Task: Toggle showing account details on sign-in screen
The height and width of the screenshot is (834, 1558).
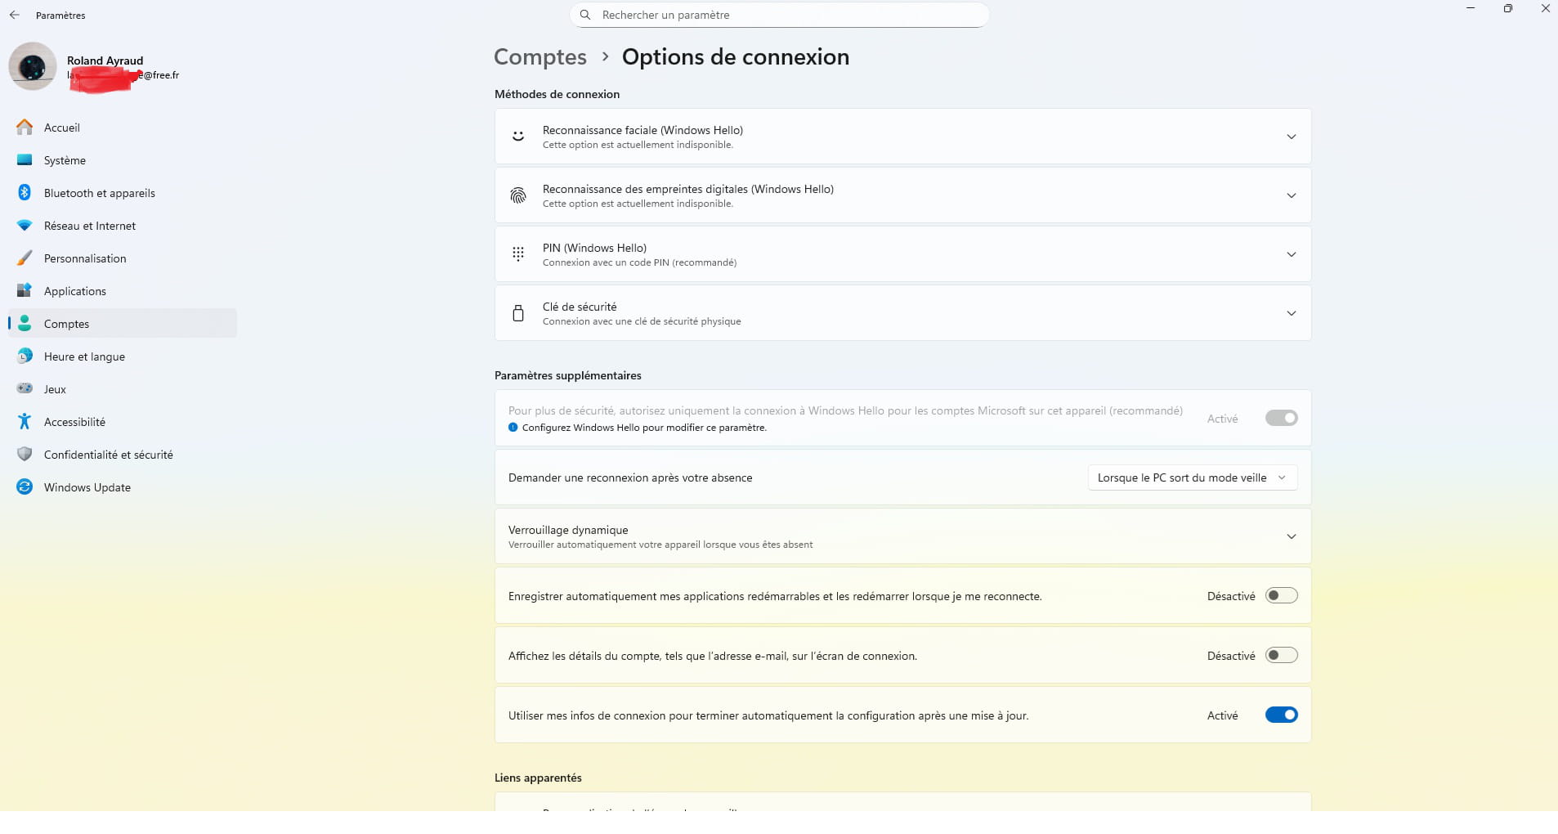Action: click(x=1281, y=656)
